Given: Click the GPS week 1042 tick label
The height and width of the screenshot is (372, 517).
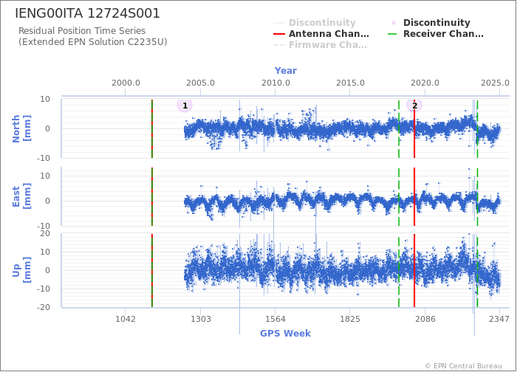Looking at the screenshot, I should 126,319.
